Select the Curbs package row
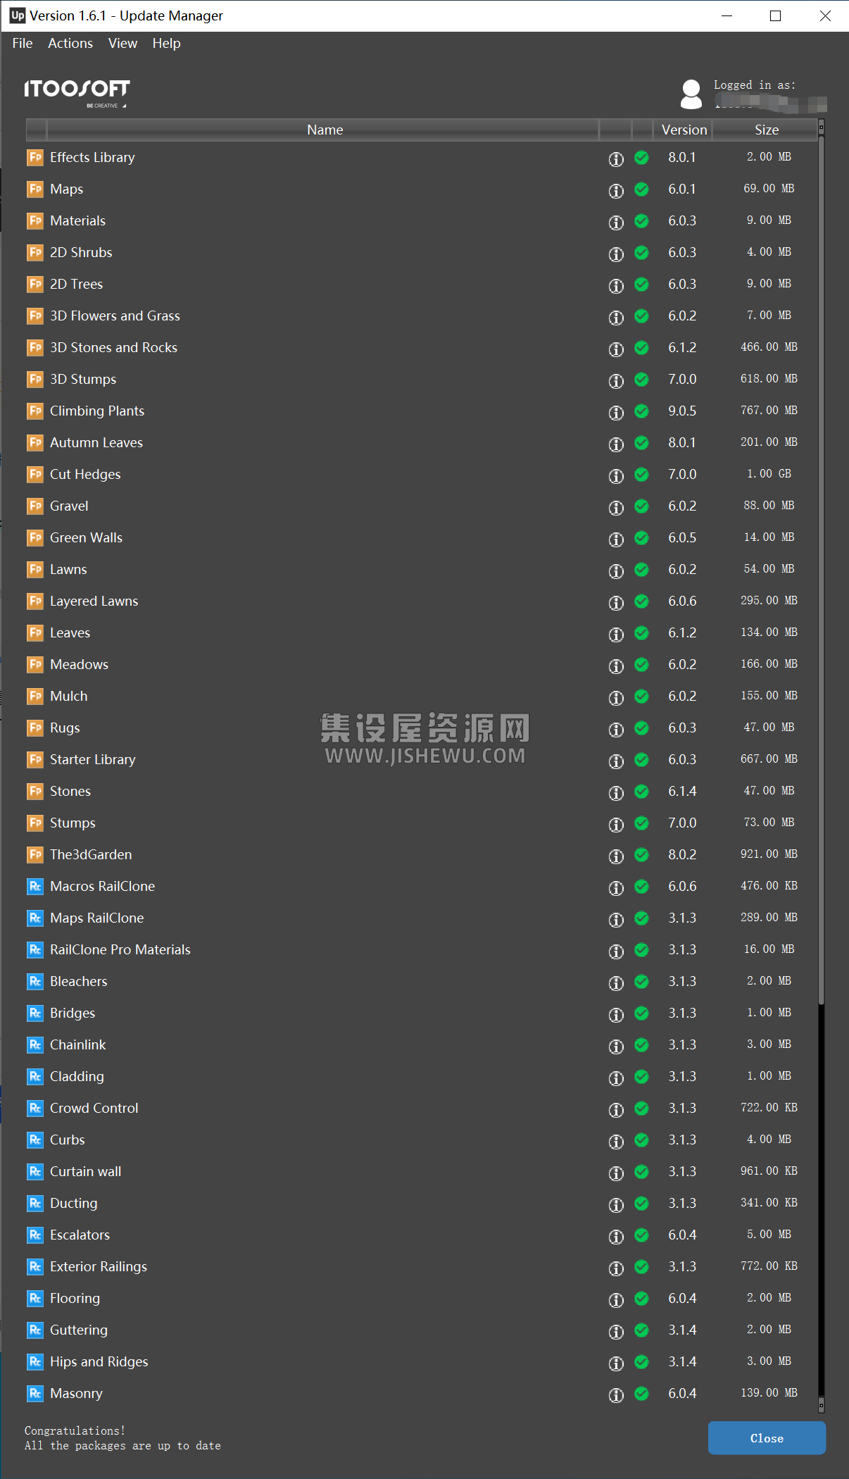Screen dimensions: 849x1479 (x=422, y=1140)
